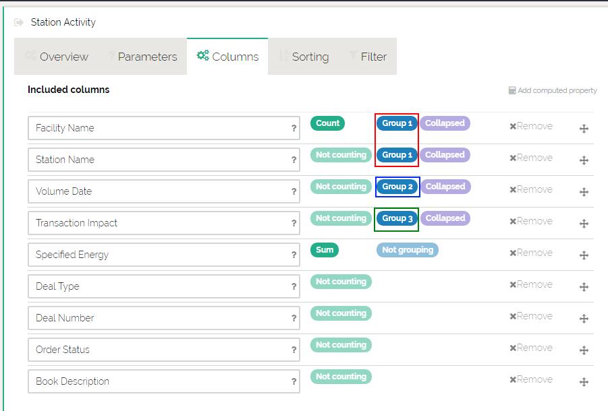Image resolution: width=608 pixels, height=411 pixels.
Task: Expand Collapsed badge for Transaction Impact
Action: click(x=445, y=218)
